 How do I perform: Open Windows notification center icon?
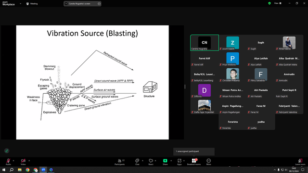[x=303, y=170]
